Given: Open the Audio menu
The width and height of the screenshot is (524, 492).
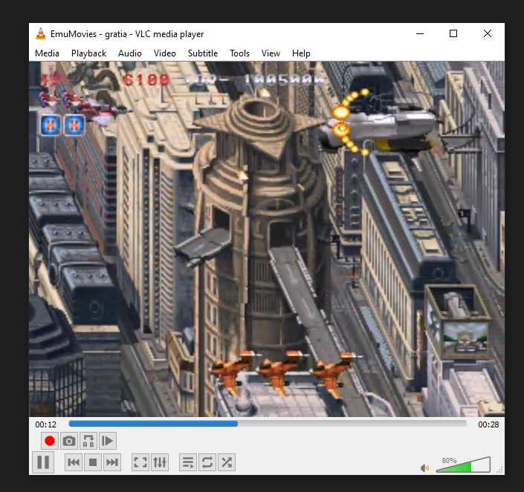Looking at the screenshot, I should pyautogui.click(x=129, y=53).
